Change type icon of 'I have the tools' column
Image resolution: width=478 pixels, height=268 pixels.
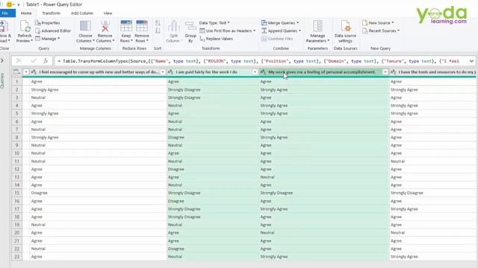pos(394,72)
